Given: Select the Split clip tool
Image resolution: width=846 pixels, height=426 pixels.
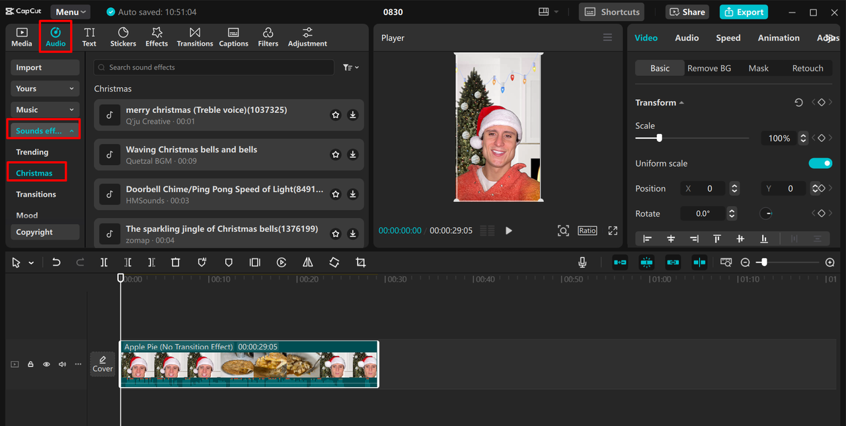Looking at the screenshot, I should tap(104, 262).
